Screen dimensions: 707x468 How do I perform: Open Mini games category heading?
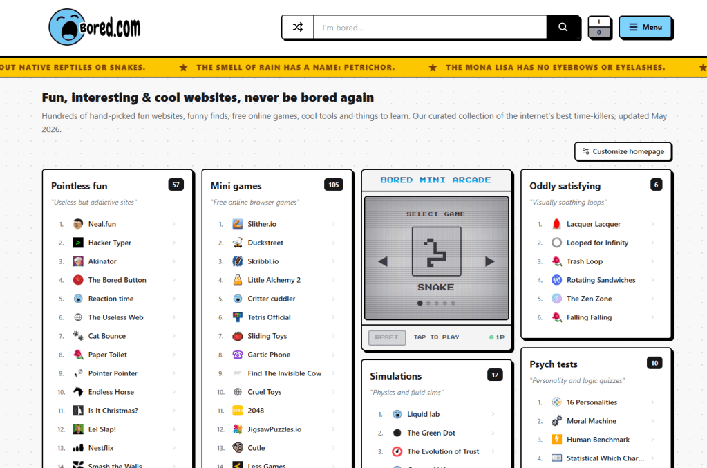tap(236, 186)
